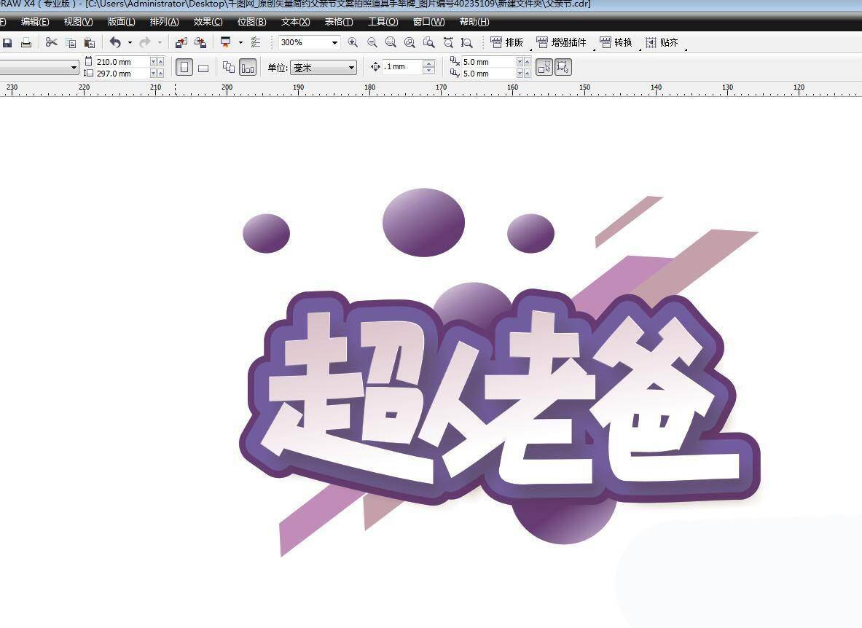The image size is (862, 628).
Task: Click the Save disk icon
Action: 7,43
